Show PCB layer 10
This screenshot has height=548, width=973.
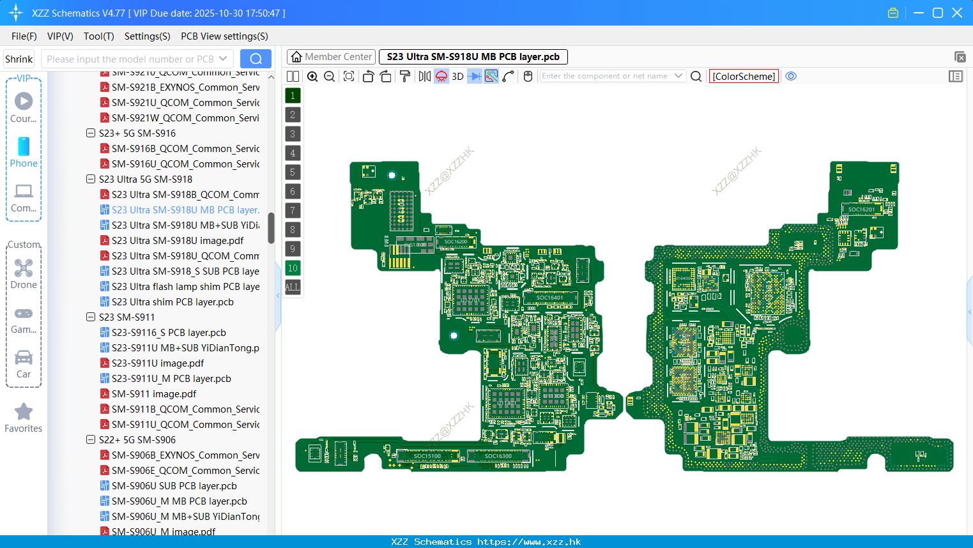[293, 268]
